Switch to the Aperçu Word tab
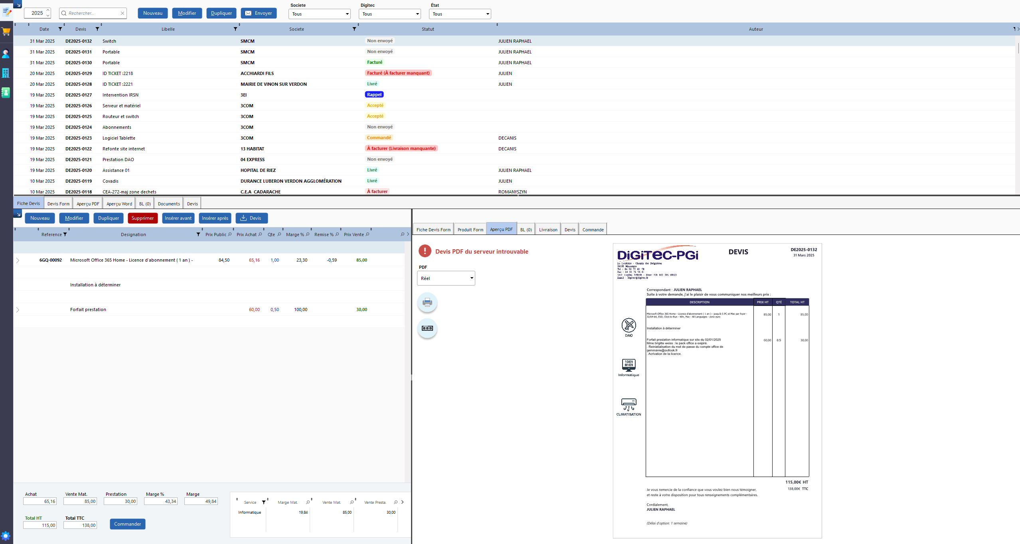The image size is (1020, 544). 119,203
